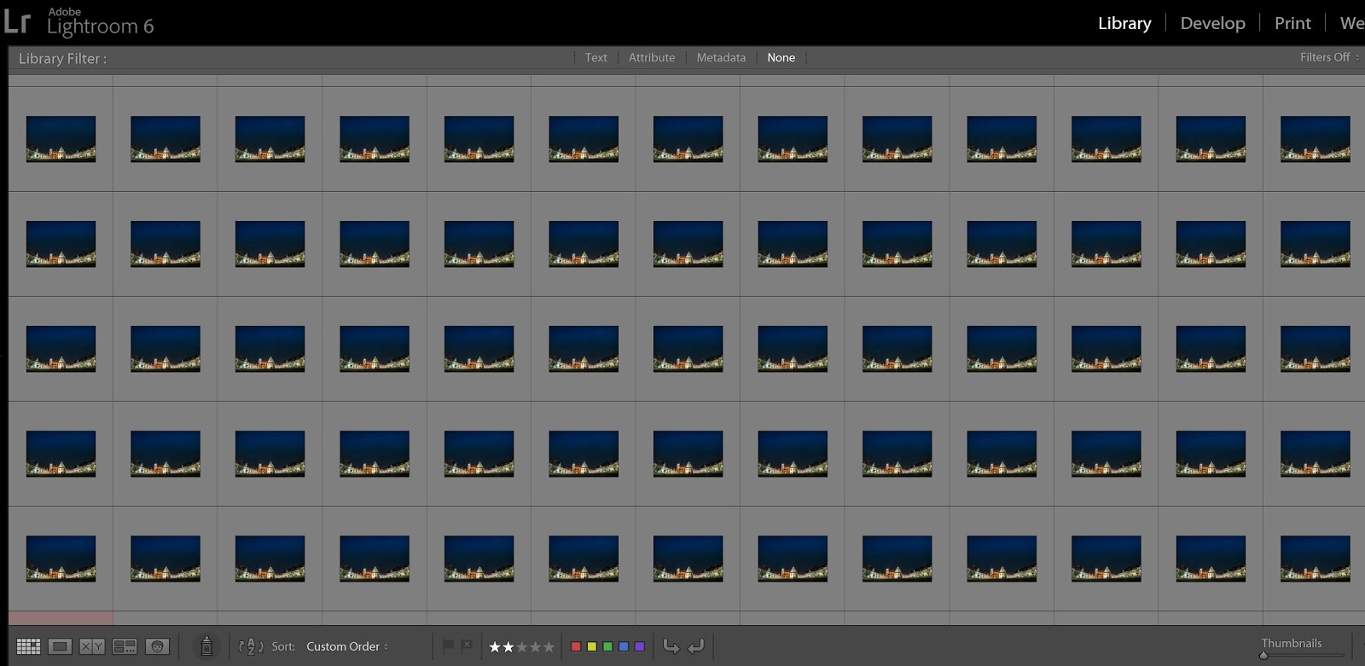Select the Painter spray can tool
1365x666 pixels.
(x=206, y=646)
